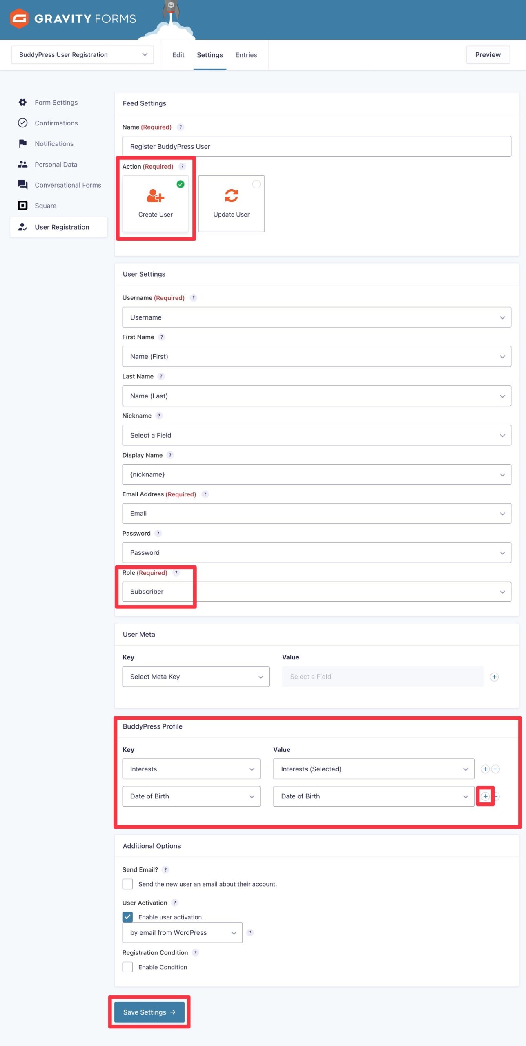Open the Select Meta Key dropdown

(196, 677)
